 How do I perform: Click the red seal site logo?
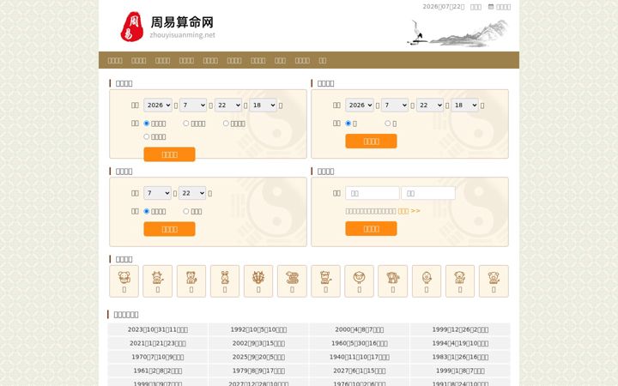point(132,27)
